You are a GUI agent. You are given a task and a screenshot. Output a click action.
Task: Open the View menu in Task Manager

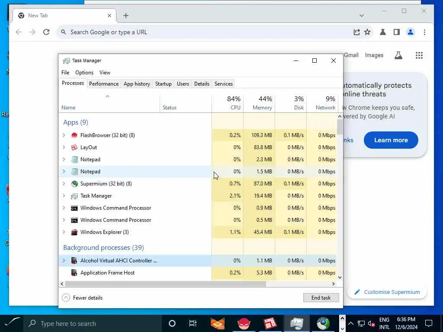coord(105,73)
